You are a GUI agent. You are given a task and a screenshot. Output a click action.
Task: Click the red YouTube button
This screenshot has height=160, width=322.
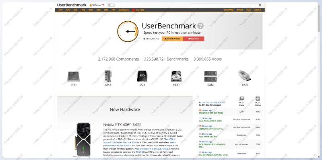pos(194,39)
